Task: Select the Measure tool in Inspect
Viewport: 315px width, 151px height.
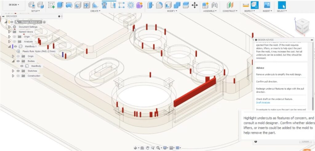Action: (246, 5)
